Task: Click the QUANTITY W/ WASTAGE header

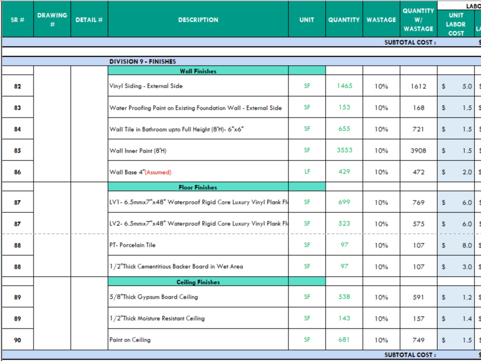Action: 418,20
